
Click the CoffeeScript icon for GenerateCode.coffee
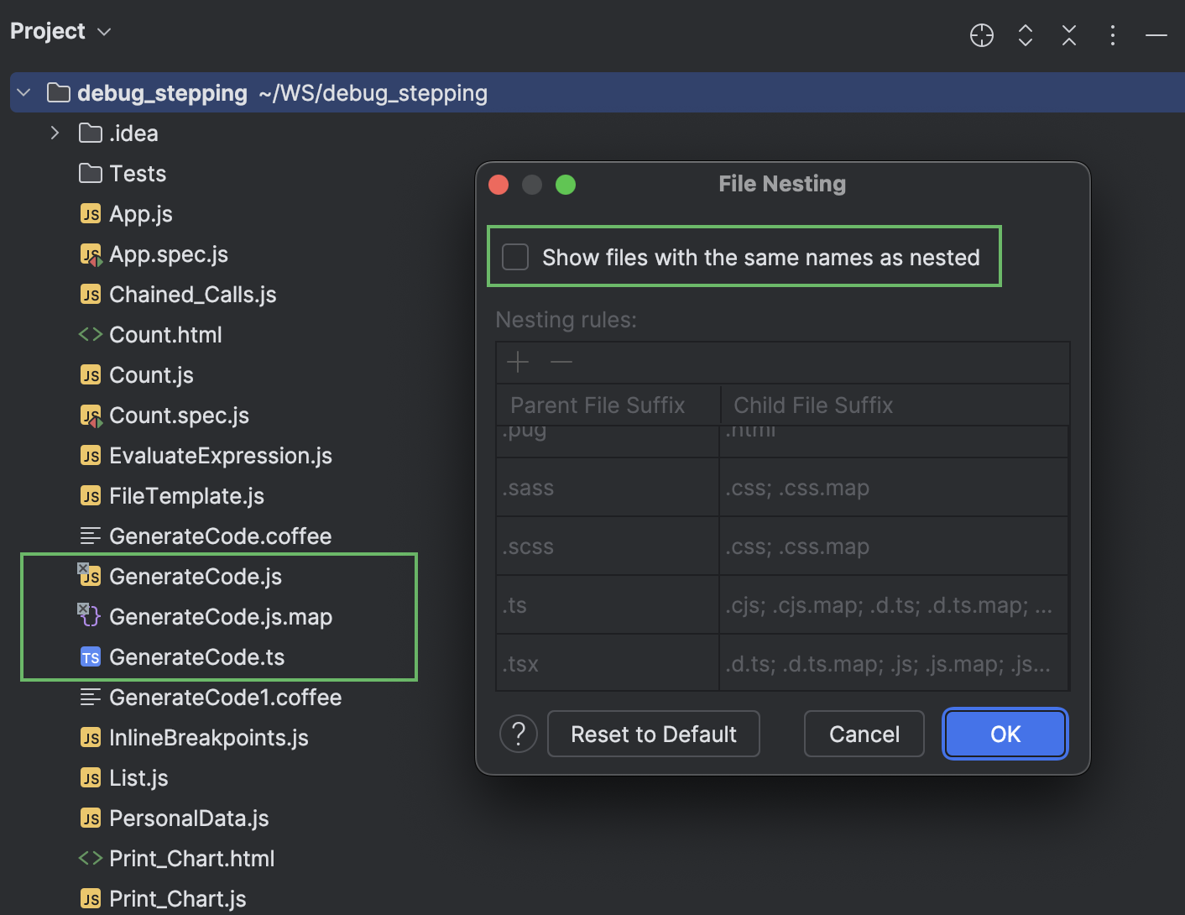[90, 536]
